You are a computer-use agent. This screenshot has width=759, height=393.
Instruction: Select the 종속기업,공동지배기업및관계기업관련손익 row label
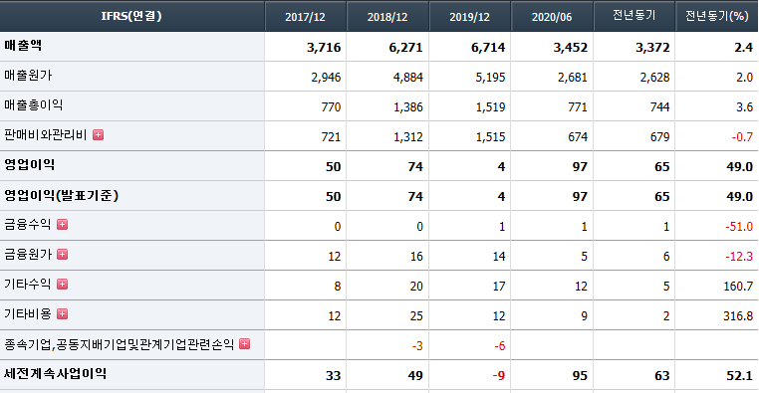point(120,344)
